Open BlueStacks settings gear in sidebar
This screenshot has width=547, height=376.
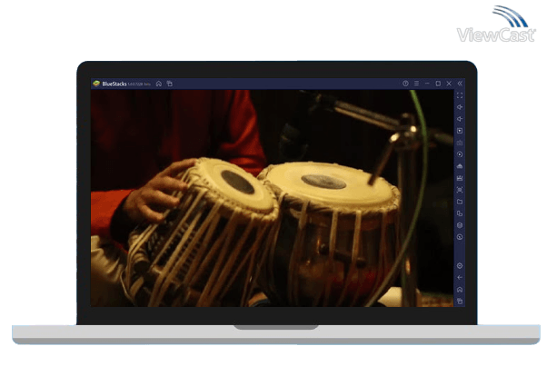coord(460,265)
